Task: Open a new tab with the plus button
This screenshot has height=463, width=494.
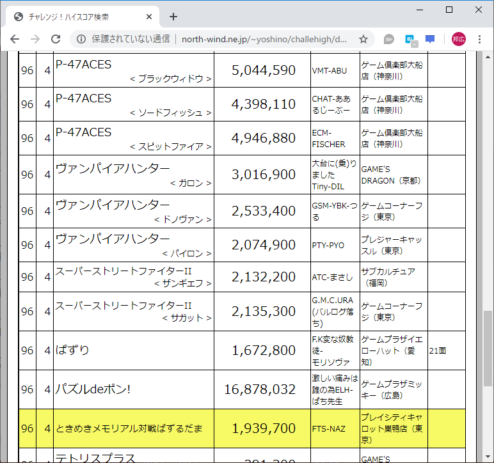Action: tap(173, 17)
